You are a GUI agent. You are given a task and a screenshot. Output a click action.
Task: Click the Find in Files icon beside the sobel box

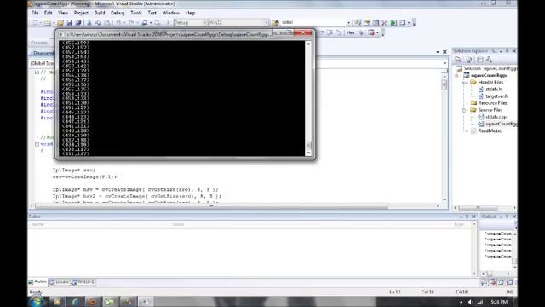[x=276, y=23]
